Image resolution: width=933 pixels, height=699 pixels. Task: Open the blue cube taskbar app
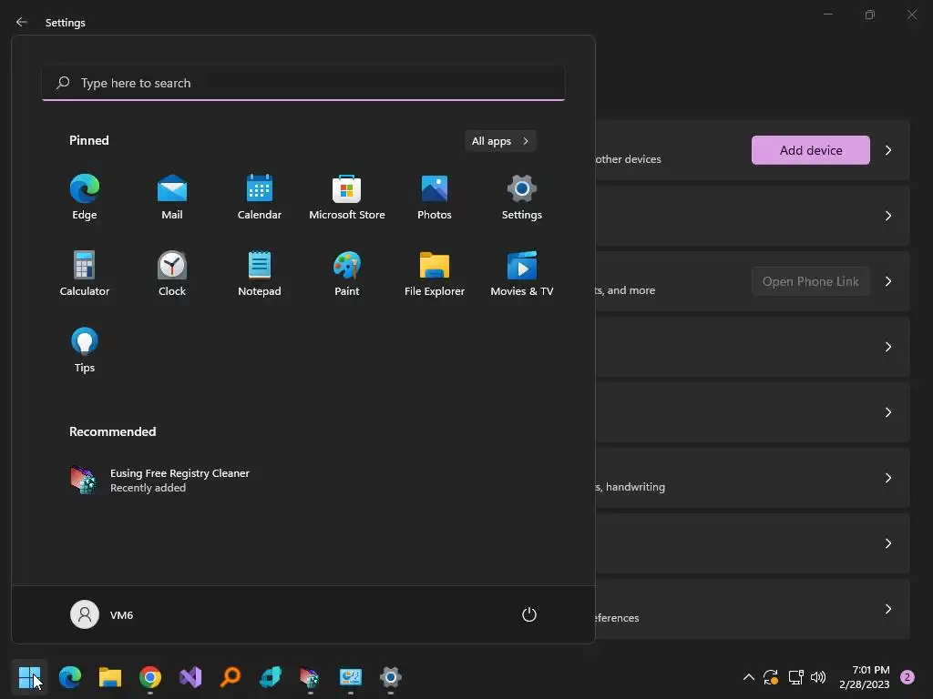270,677
